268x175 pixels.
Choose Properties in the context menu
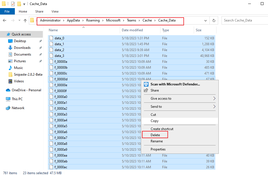(180, 149)
